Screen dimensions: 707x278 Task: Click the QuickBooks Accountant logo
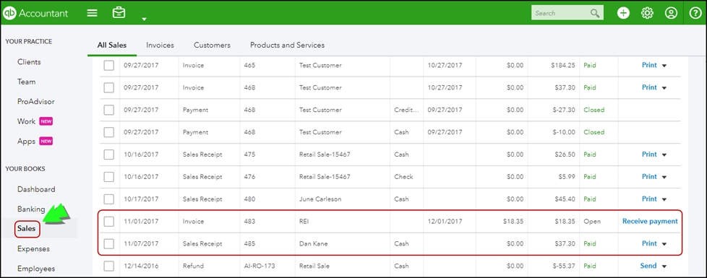tap(35, 13)
